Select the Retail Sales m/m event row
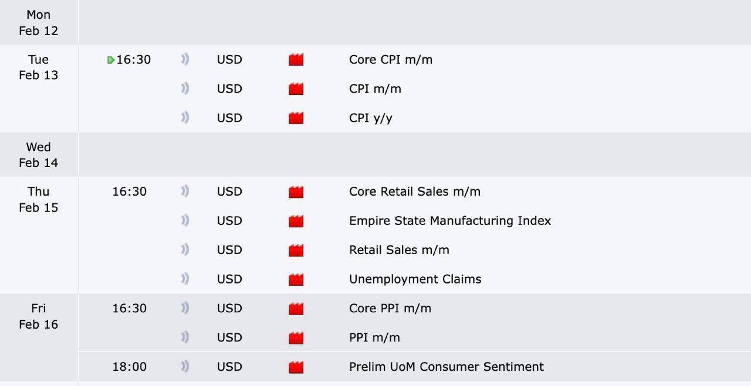Viewport: 751px width, 386px height. 399,250
